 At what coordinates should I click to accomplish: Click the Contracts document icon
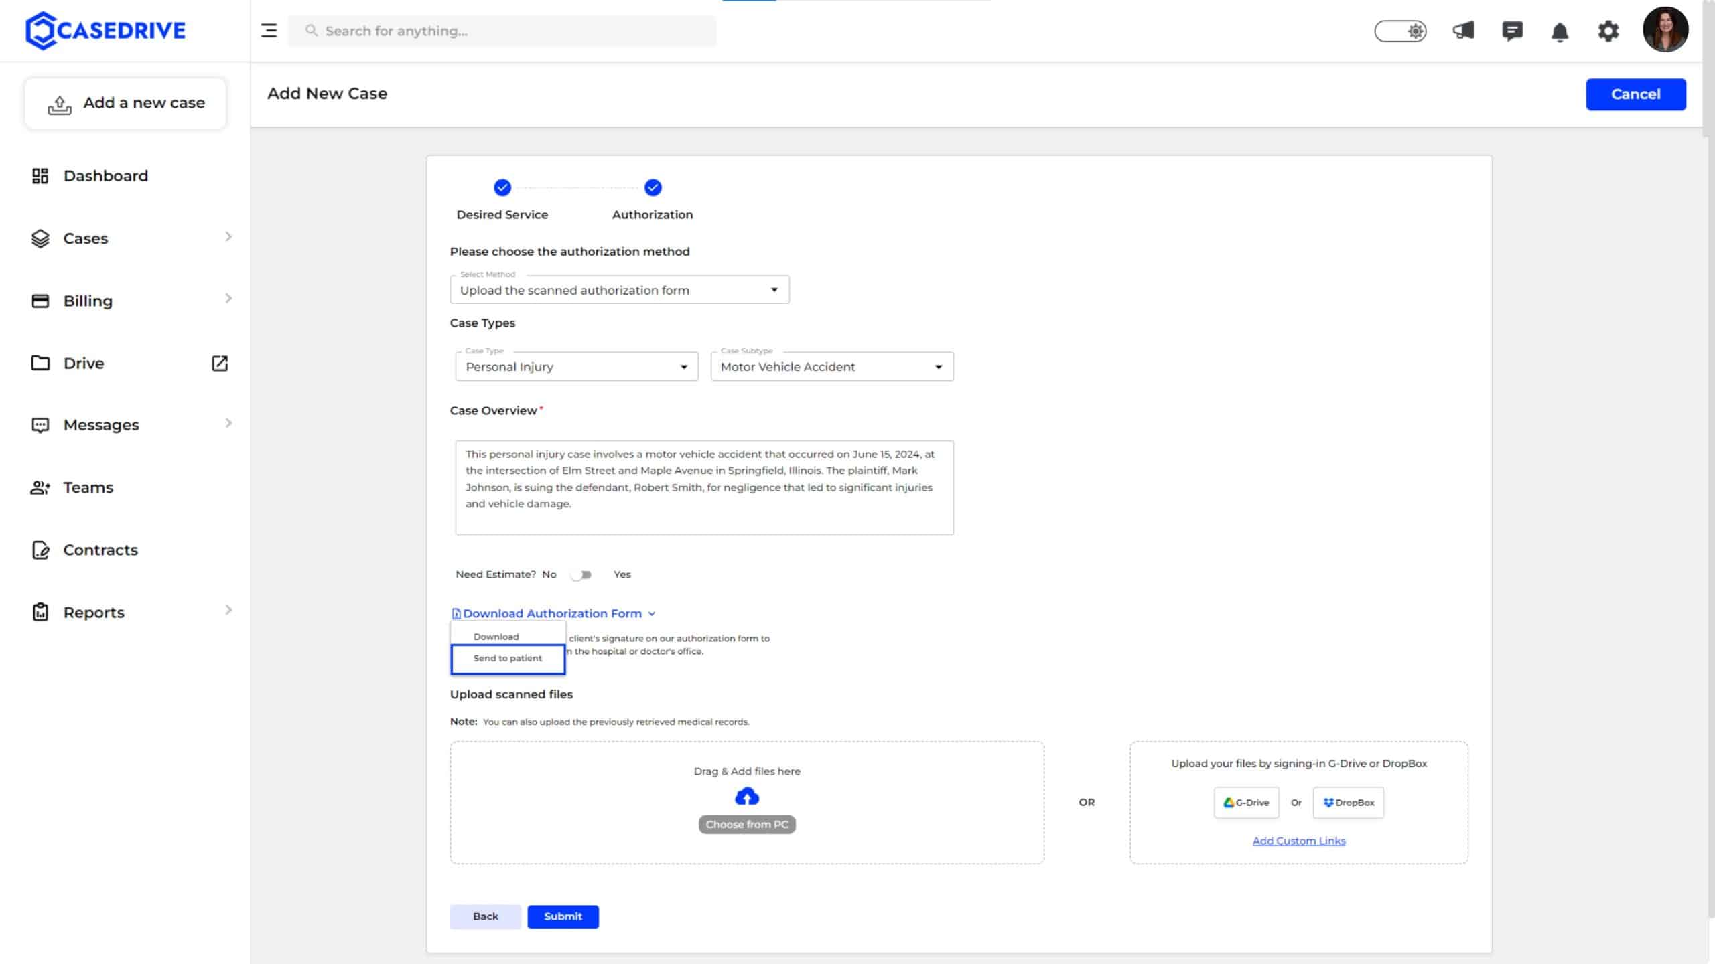coord(40,550)
